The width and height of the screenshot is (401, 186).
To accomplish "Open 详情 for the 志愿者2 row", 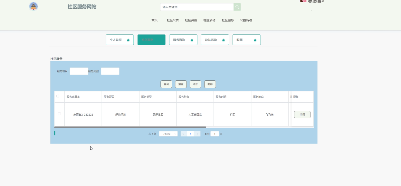I will (302, 114).
